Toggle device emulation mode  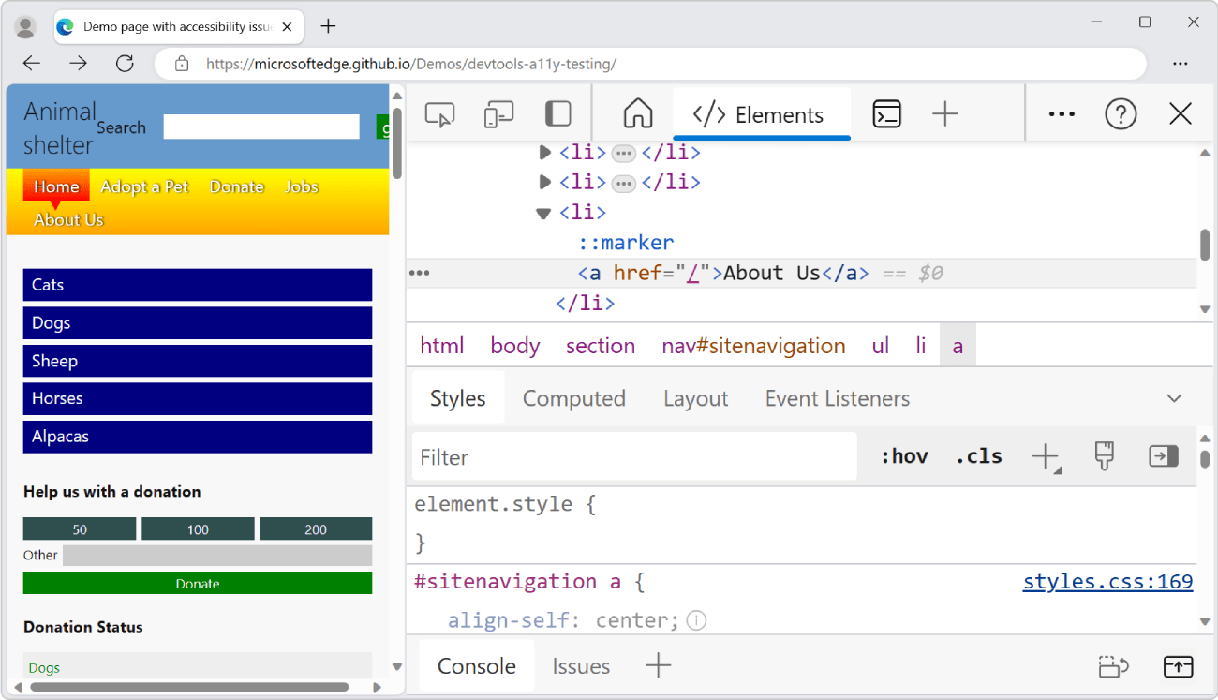[498, 113]
